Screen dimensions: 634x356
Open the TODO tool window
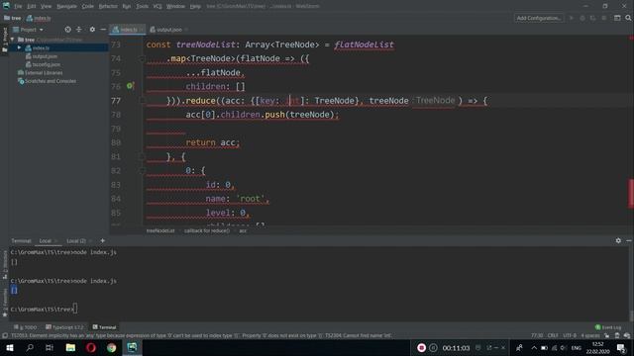(26, 327)
